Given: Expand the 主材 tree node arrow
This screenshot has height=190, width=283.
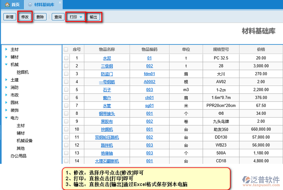Looking at the screenshot, I should point(6,50).
